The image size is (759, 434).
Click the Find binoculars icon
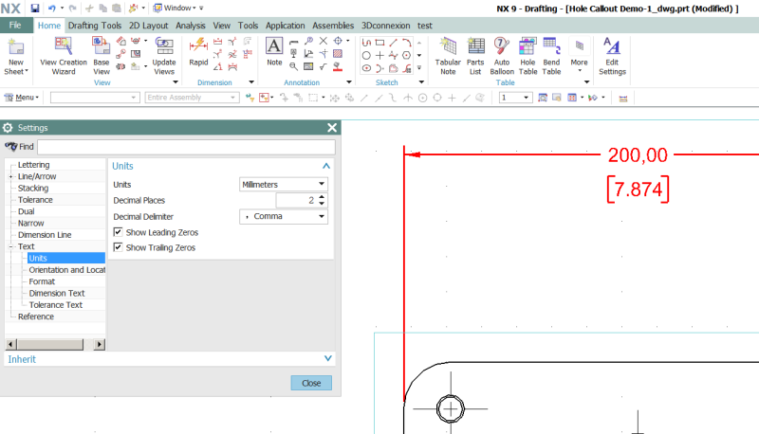[10, 147]
